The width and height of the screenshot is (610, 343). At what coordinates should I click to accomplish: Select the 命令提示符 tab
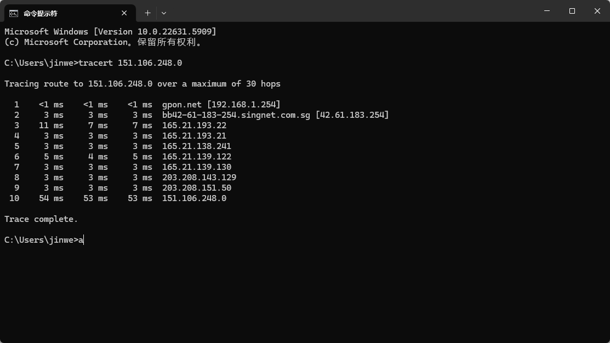tap(60, 13)
